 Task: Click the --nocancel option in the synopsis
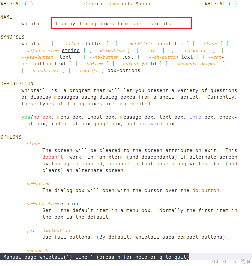tap(193, 51)
